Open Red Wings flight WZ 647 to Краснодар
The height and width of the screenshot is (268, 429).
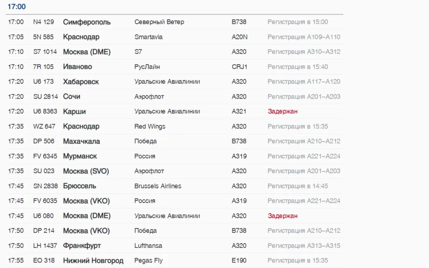tap(174, 126)
